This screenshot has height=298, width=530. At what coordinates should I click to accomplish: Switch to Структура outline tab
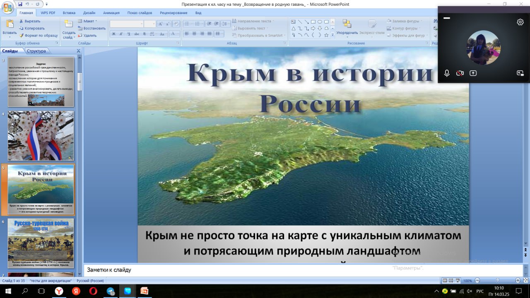tap(36, 51)
